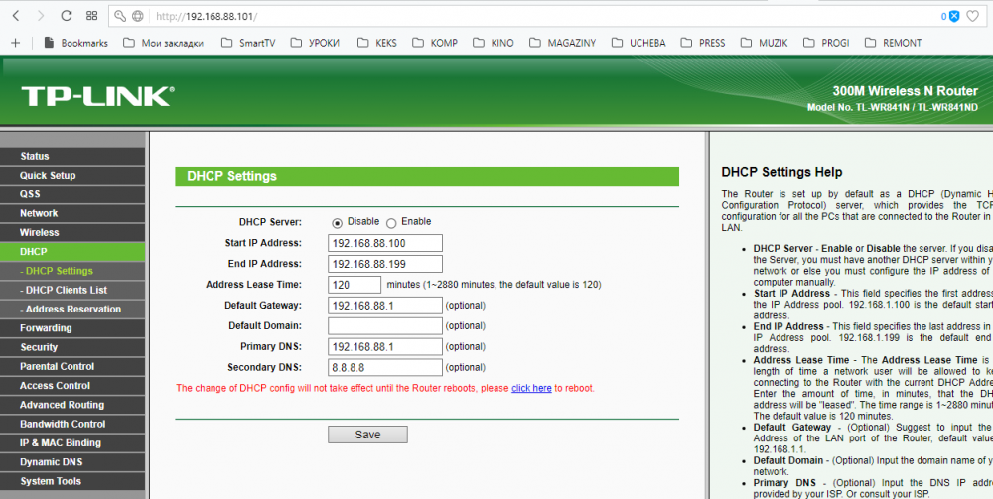993x499 pixels.
Task: Open the System Tools menu item
Action: 72,481
